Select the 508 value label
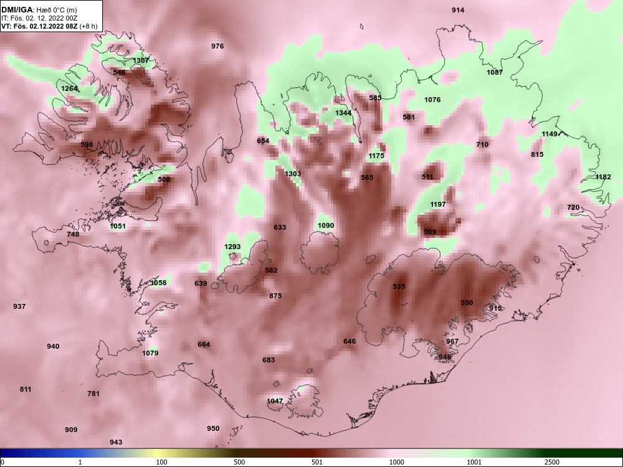623x467 pixels. (164, 179)
